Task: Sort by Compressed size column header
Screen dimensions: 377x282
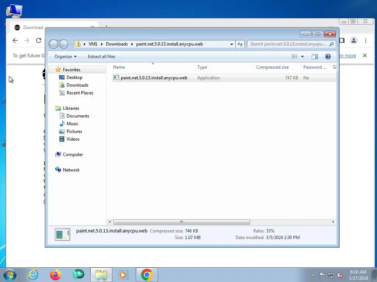Action: [278, 67]
